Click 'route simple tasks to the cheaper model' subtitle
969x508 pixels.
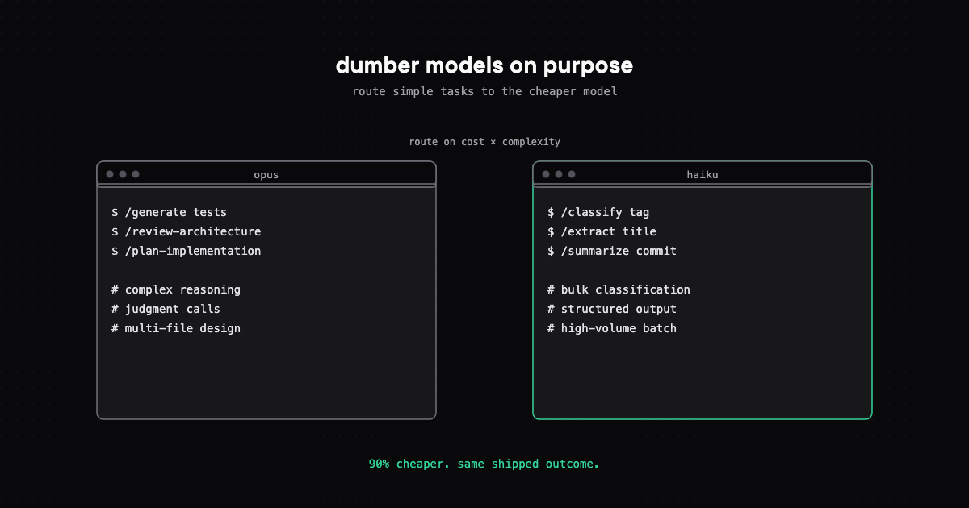(484, 91)
